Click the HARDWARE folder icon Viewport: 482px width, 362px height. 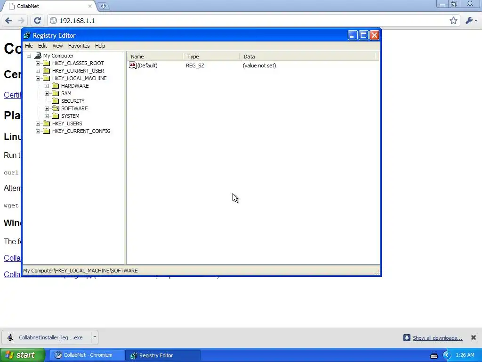click(56, 86)
